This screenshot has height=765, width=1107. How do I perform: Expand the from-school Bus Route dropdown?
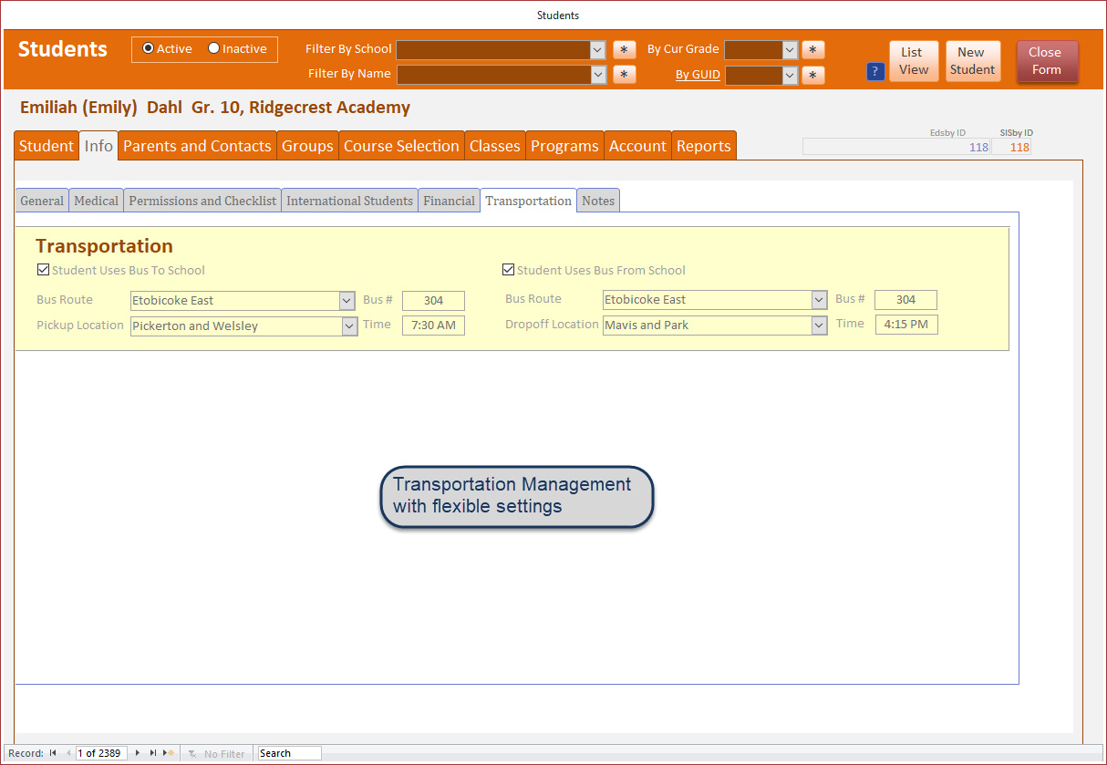coord(819,300)
